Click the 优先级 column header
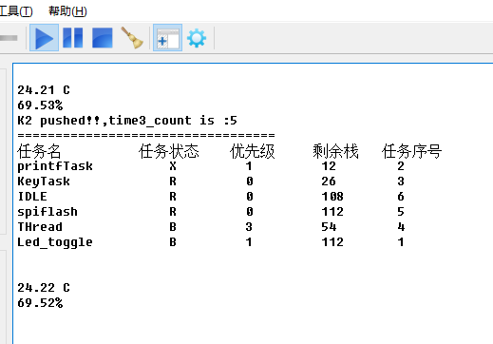Image resolution: width=493 pixels, height=344 pixels. click(x=252, y=151)
